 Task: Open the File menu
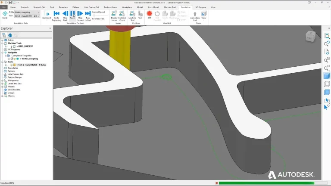[4, 7]
